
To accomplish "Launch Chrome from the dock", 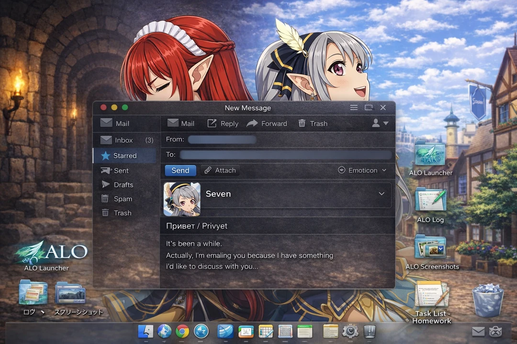I will point(182,331).
